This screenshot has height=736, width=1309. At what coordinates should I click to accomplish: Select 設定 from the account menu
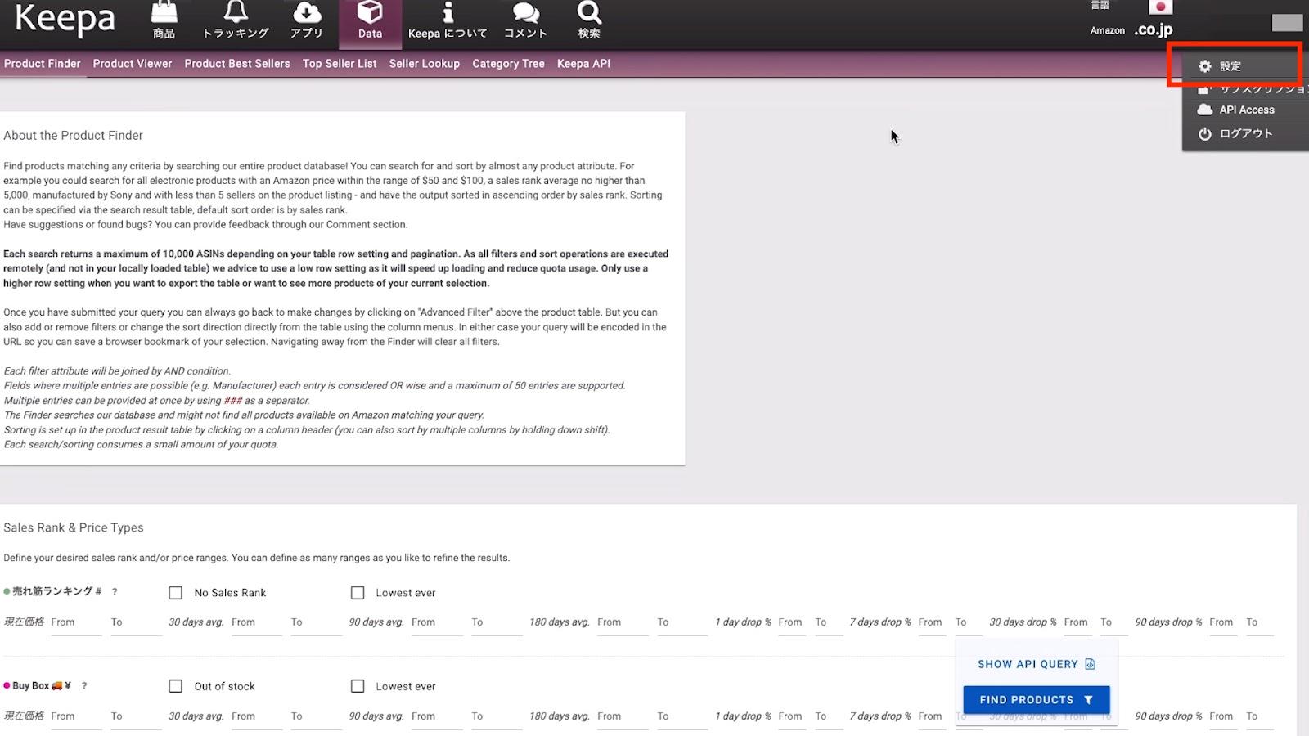coord(1230,66)
